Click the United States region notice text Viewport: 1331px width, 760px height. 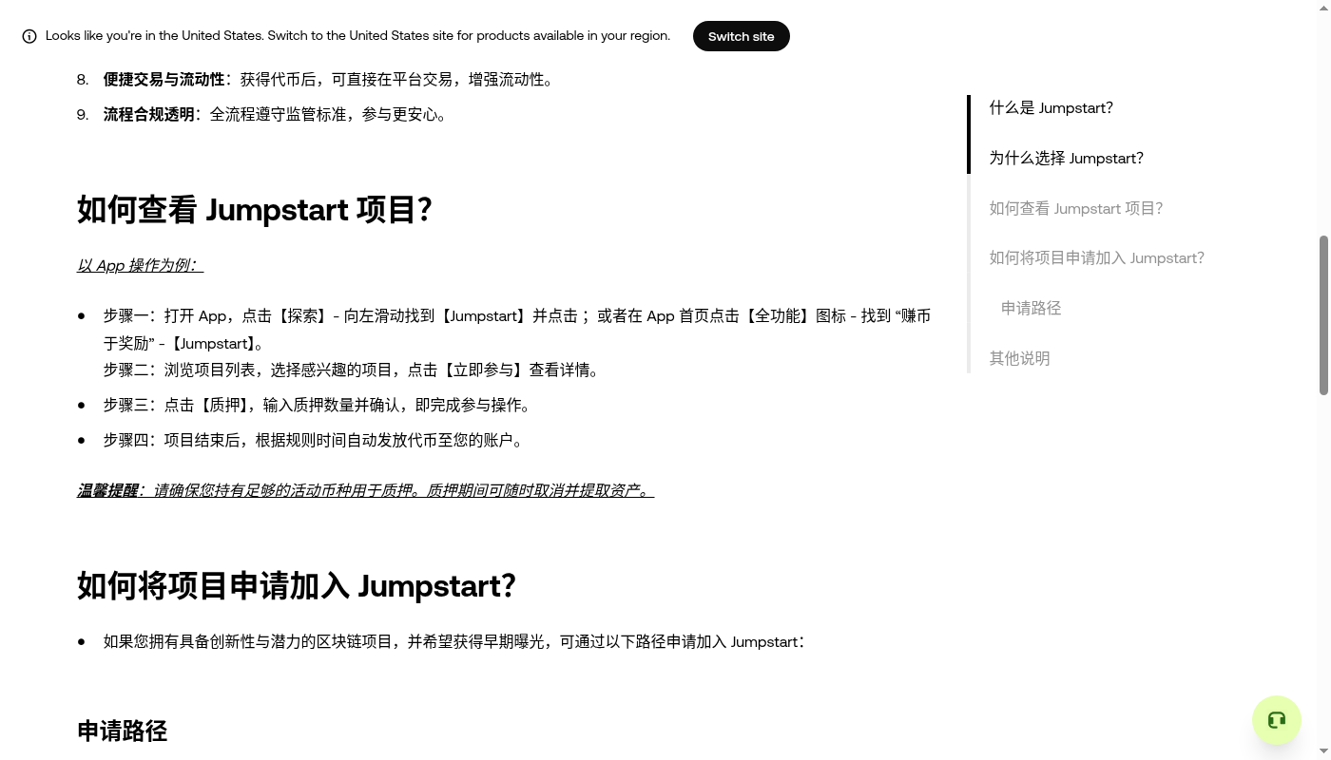click(x=357, y=35)
